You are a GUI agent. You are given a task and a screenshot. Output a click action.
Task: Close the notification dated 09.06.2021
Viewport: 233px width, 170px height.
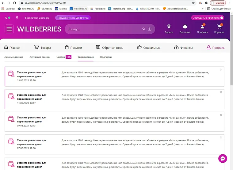pos(221,115)
